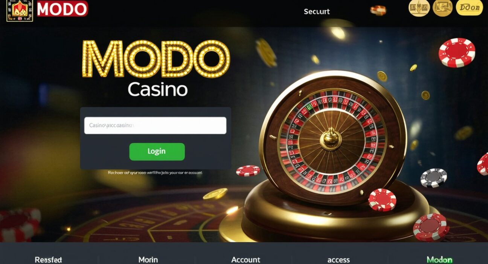Viewport: 488px width, 264px height.
Task: Click the small chip icon next to Securt
Action: pos(378,10)
